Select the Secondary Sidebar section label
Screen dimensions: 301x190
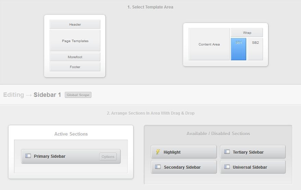point(182,167)
